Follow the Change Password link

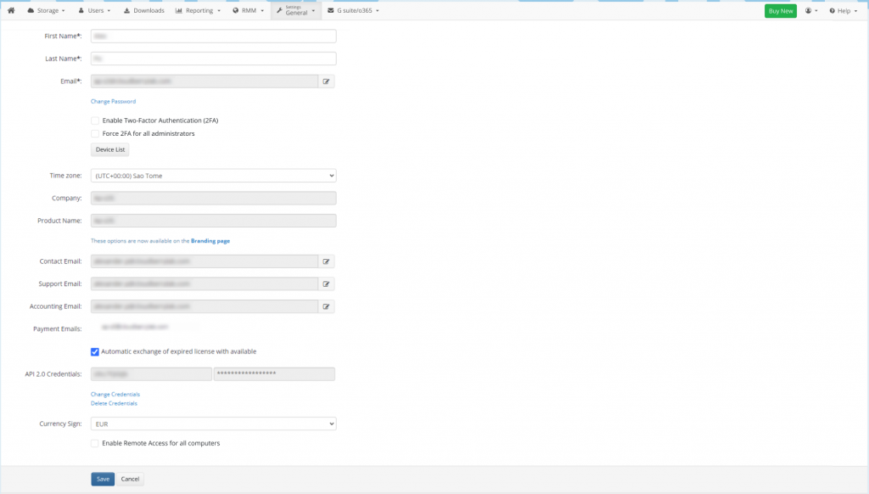point(113,101)
